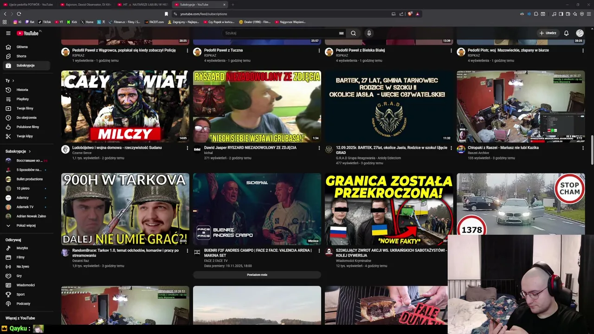Open the YouTube hamburger guide menu
The height and width of the screenshot is (334, 594).
8,33
